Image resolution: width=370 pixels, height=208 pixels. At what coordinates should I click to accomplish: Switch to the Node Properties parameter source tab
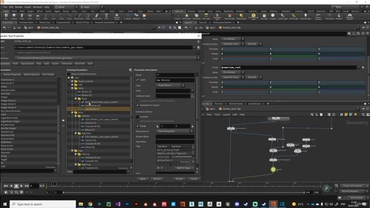click(x=31, y=75)
